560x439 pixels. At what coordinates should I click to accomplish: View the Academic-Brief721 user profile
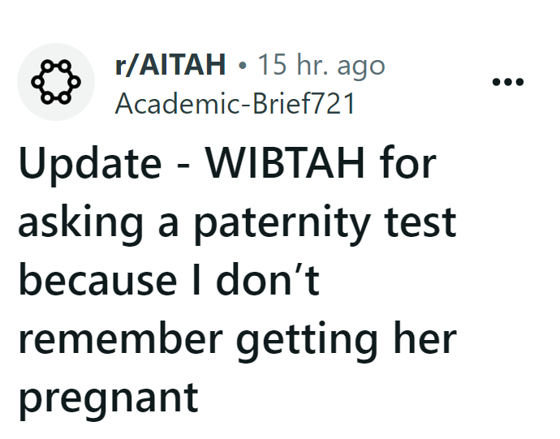(x=235, y=105)
